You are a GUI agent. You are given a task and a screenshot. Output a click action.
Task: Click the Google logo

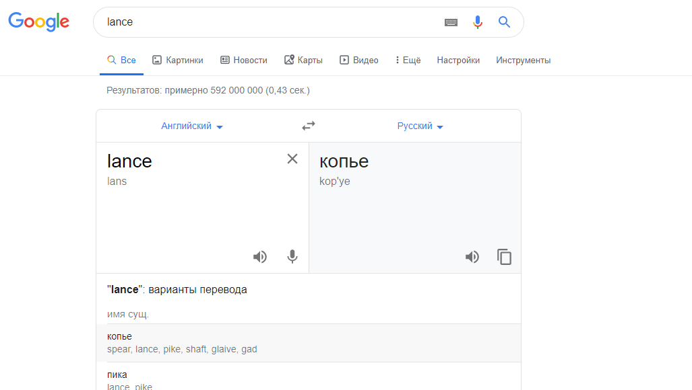38,22
